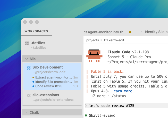Click the "+2 more · /status" text
Viewport: 168px width, 118px height.
coord(108,96)
